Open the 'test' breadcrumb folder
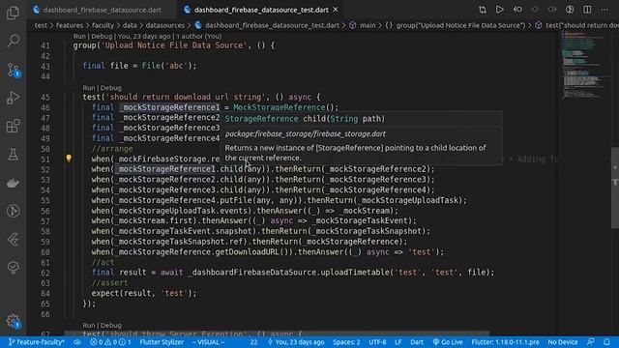Image resolution: width=619 pixels, height=348 pixels. 41,25
